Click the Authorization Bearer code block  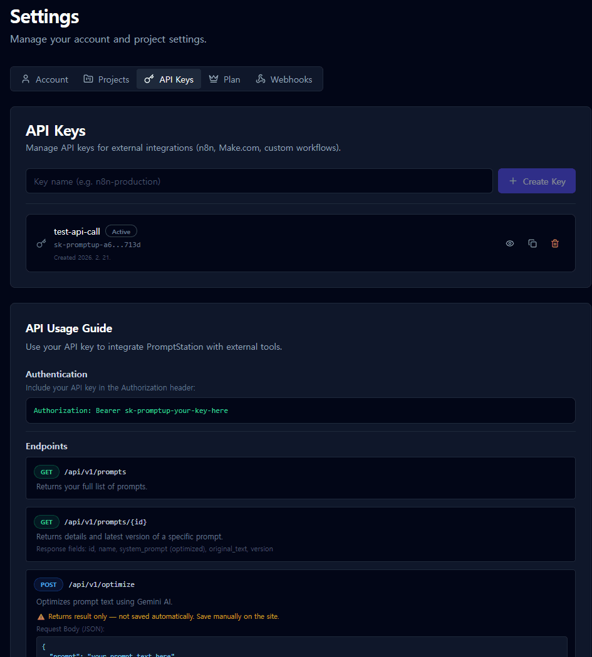(x=300, y=410)
